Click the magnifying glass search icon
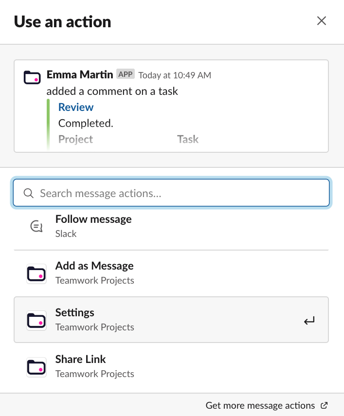The image size is (344, 416). pos(28,193)
